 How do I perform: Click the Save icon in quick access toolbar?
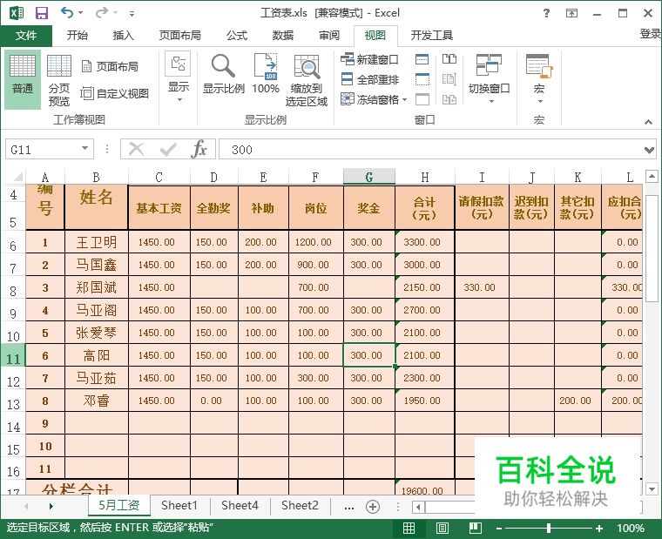[42, 13]
